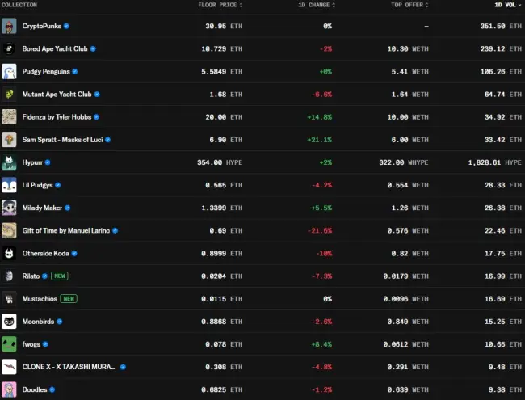Image resolution: width=525 pixels, height=400 pixels.
Task: Open the Sam Spratt - Masks of Luci link
Action: 63,140
